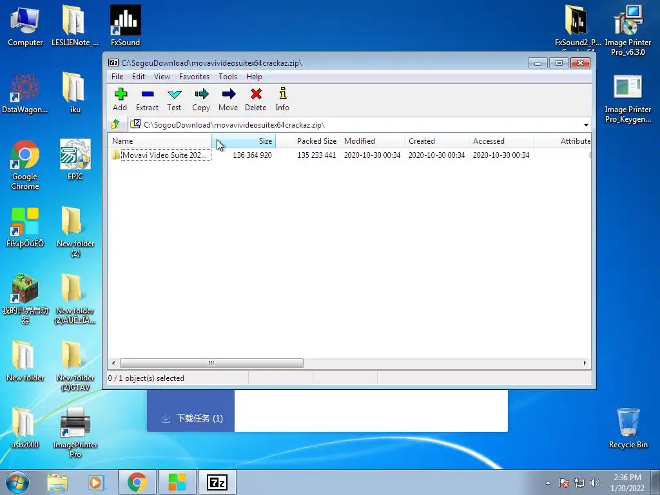This screenshot has height=495, width=660.
Task: Select the FxSound2_P folder icon
Action: tap(578, 26)
